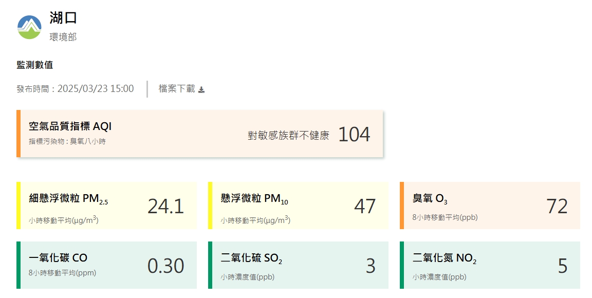Image resolution: width=592 pixels, height=298 pixels.
Task: Click the Ministry of Environment mountain logo
Action: (29, 27)
